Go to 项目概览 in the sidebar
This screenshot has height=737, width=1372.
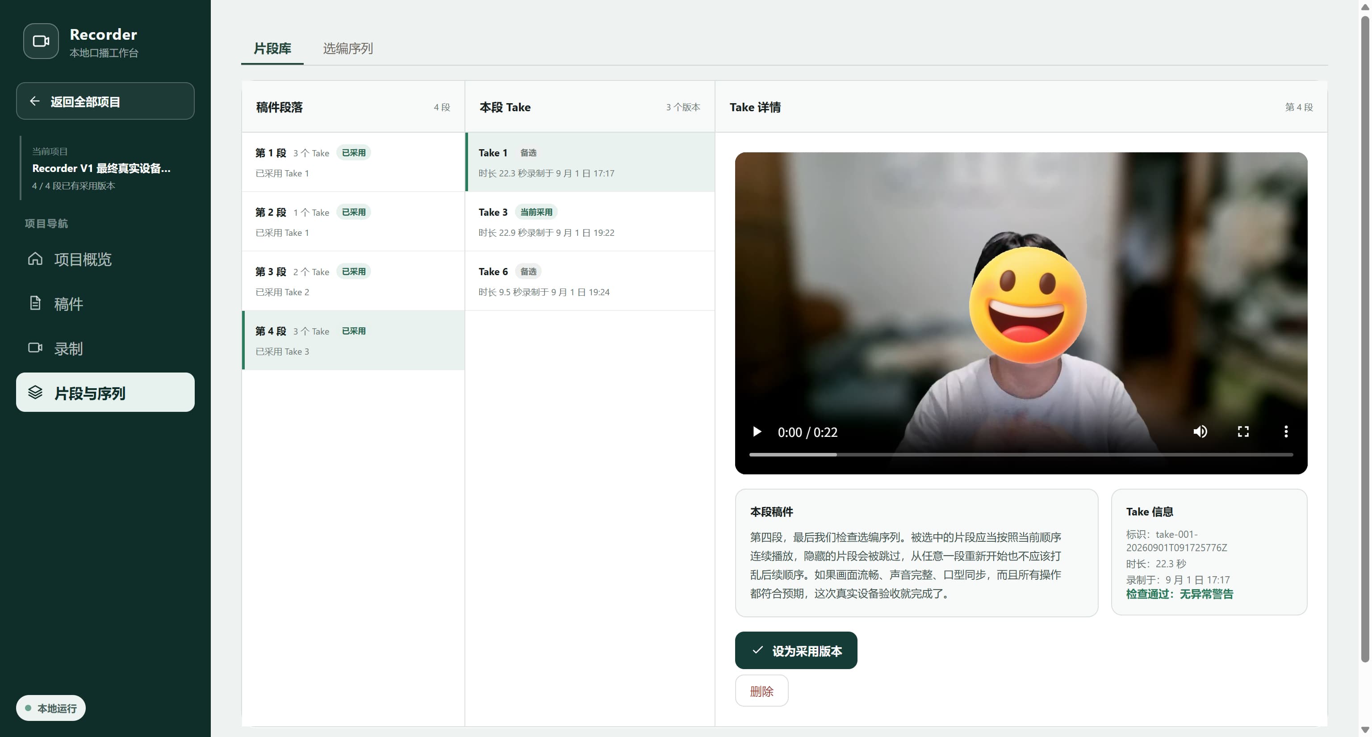pos(105,259)
